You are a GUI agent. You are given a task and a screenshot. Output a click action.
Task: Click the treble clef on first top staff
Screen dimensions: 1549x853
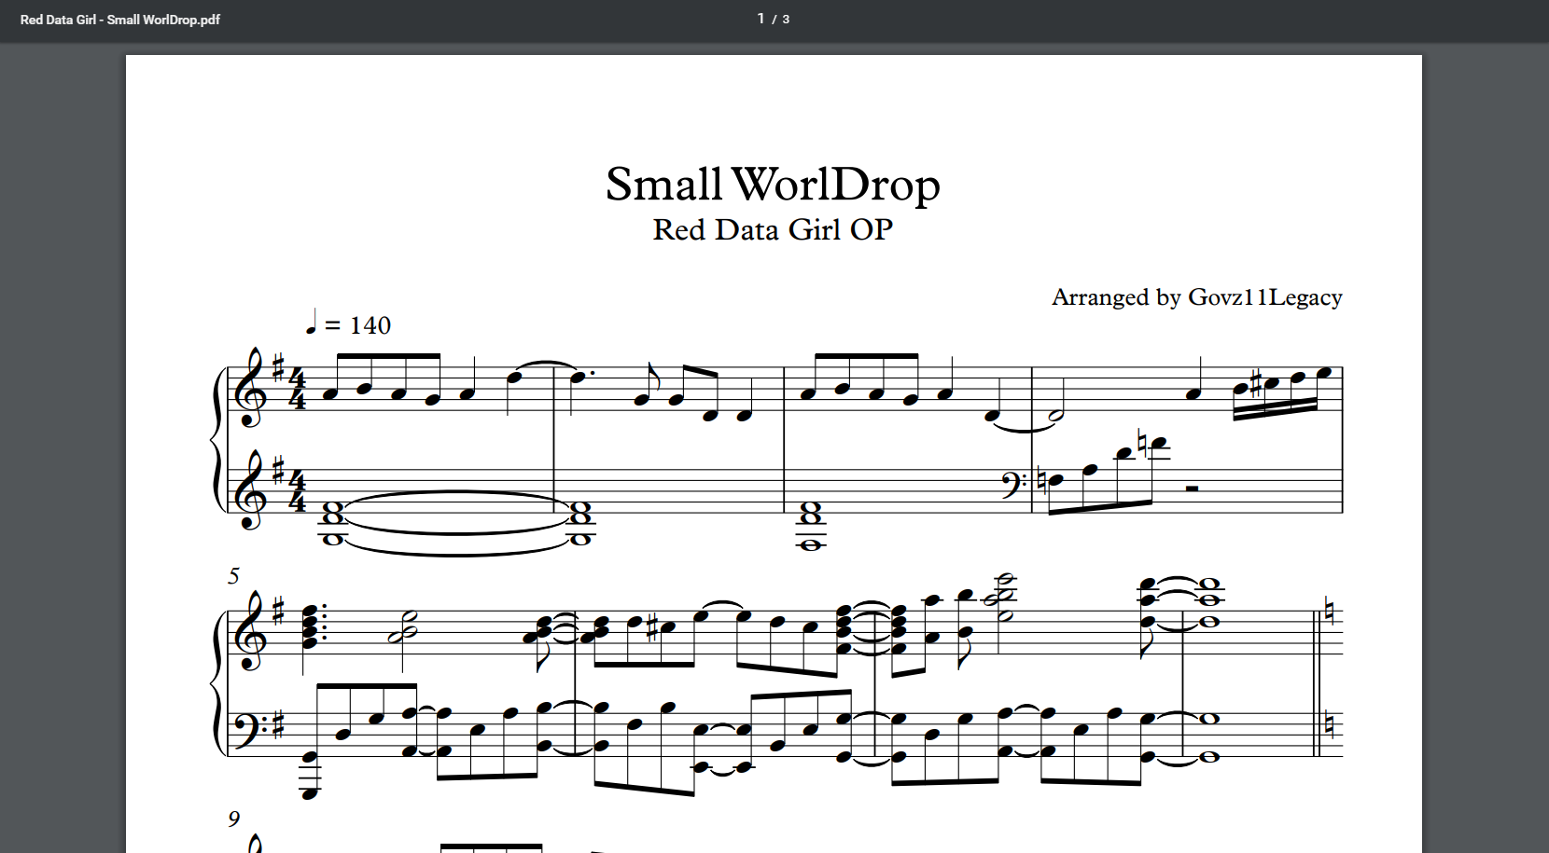click(x=252, y=389)
